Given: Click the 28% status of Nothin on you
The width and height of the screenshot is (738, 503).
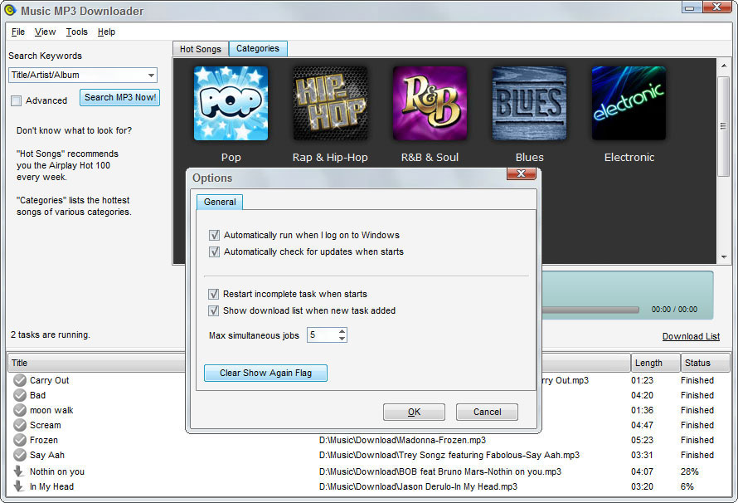Looking at the screenshot, I should coord(690,471).
